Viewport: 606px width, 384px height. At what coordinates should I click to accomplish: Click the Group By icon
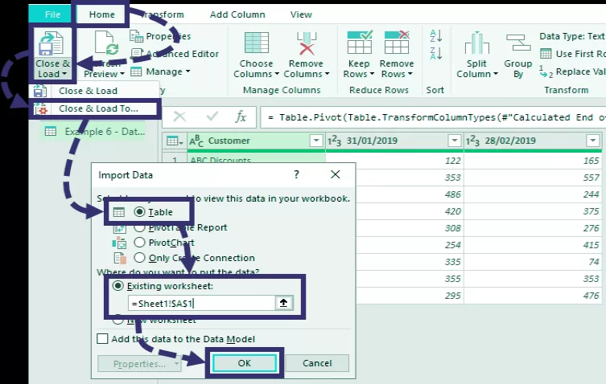517,44
